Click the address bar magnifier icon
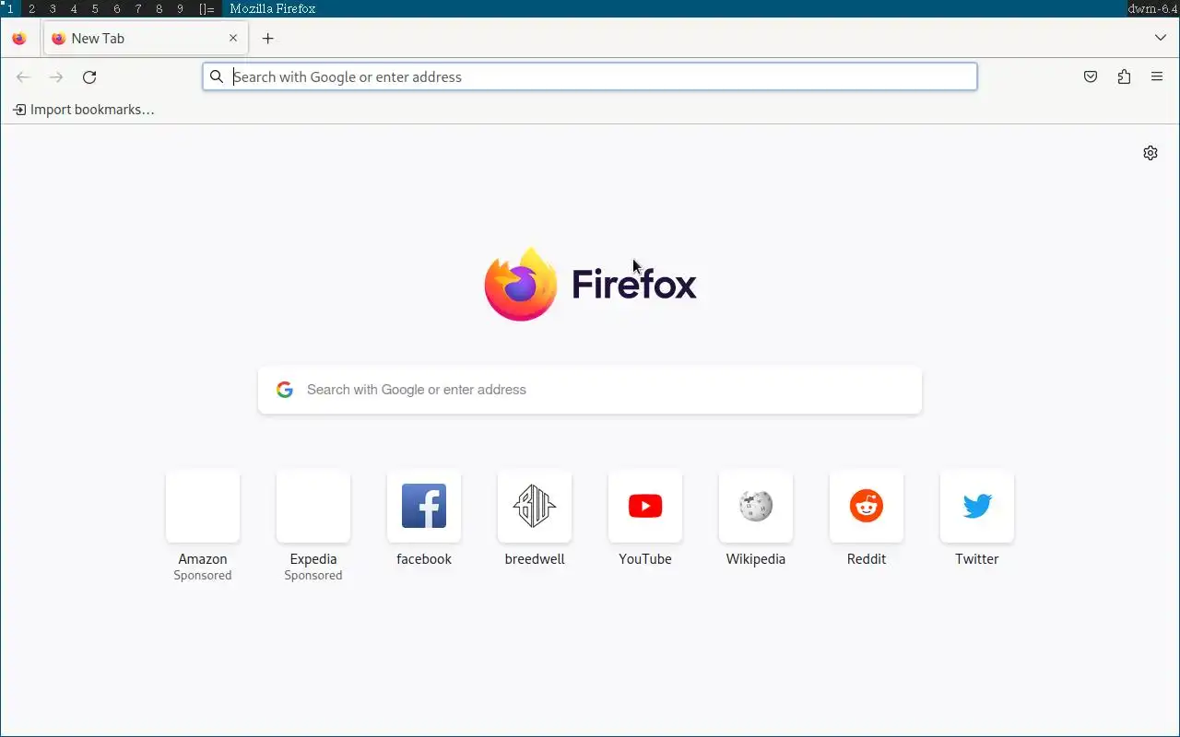Viewport: 1180px width, 737px height. tap(217, 76)
